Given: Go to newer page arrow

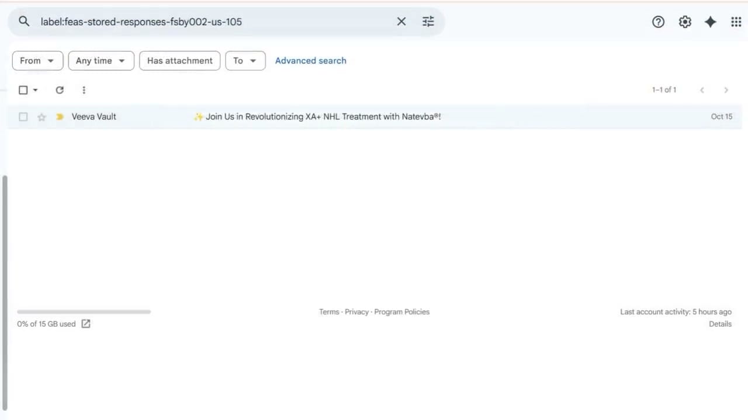Looking at the screenshot, I should coord(702,90).
